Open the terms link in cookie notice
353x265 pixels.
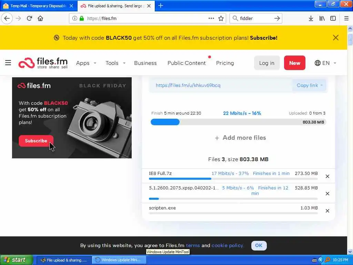(193, 245)
